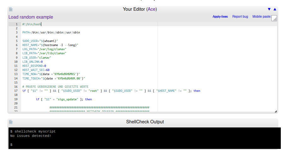Click line number 17 in the gutter
Screen dimensions: 289x159
[16, 91]
